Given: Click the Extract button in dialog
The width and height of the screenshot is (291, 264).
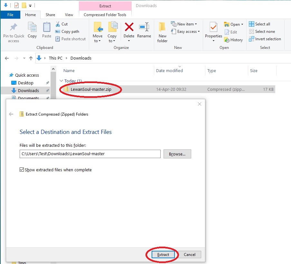Looking at the screenshot, I should (163, 255).
